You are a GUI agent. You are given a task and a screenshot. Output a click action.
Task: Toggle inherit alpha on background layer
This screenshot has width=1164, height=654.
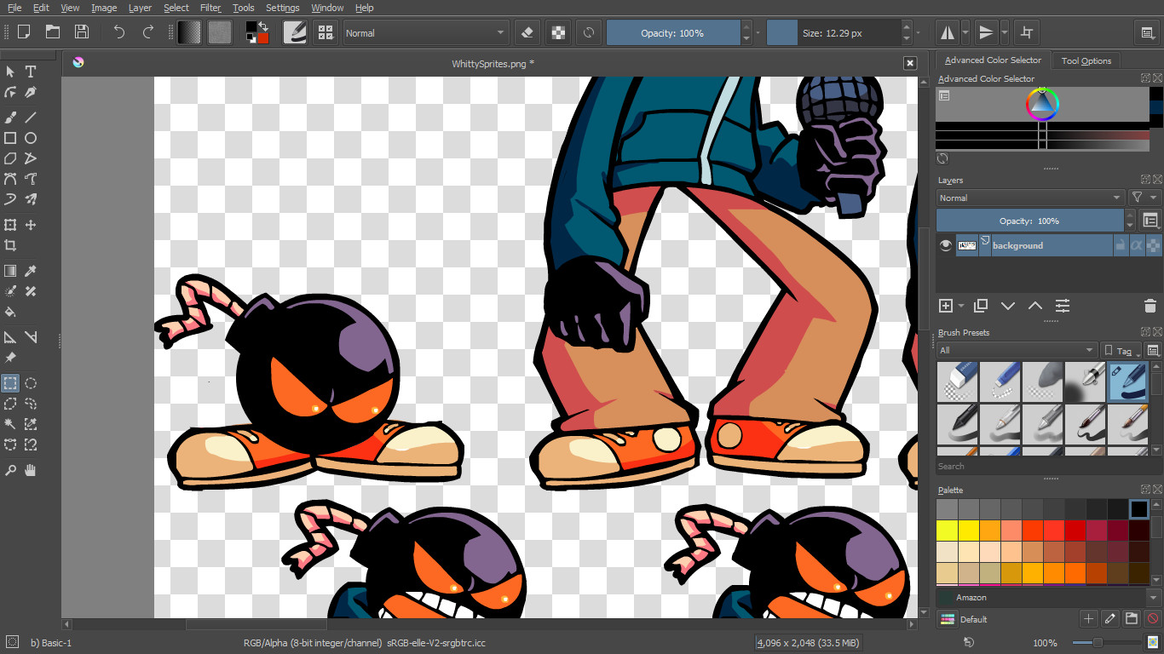click(1137, 245)
